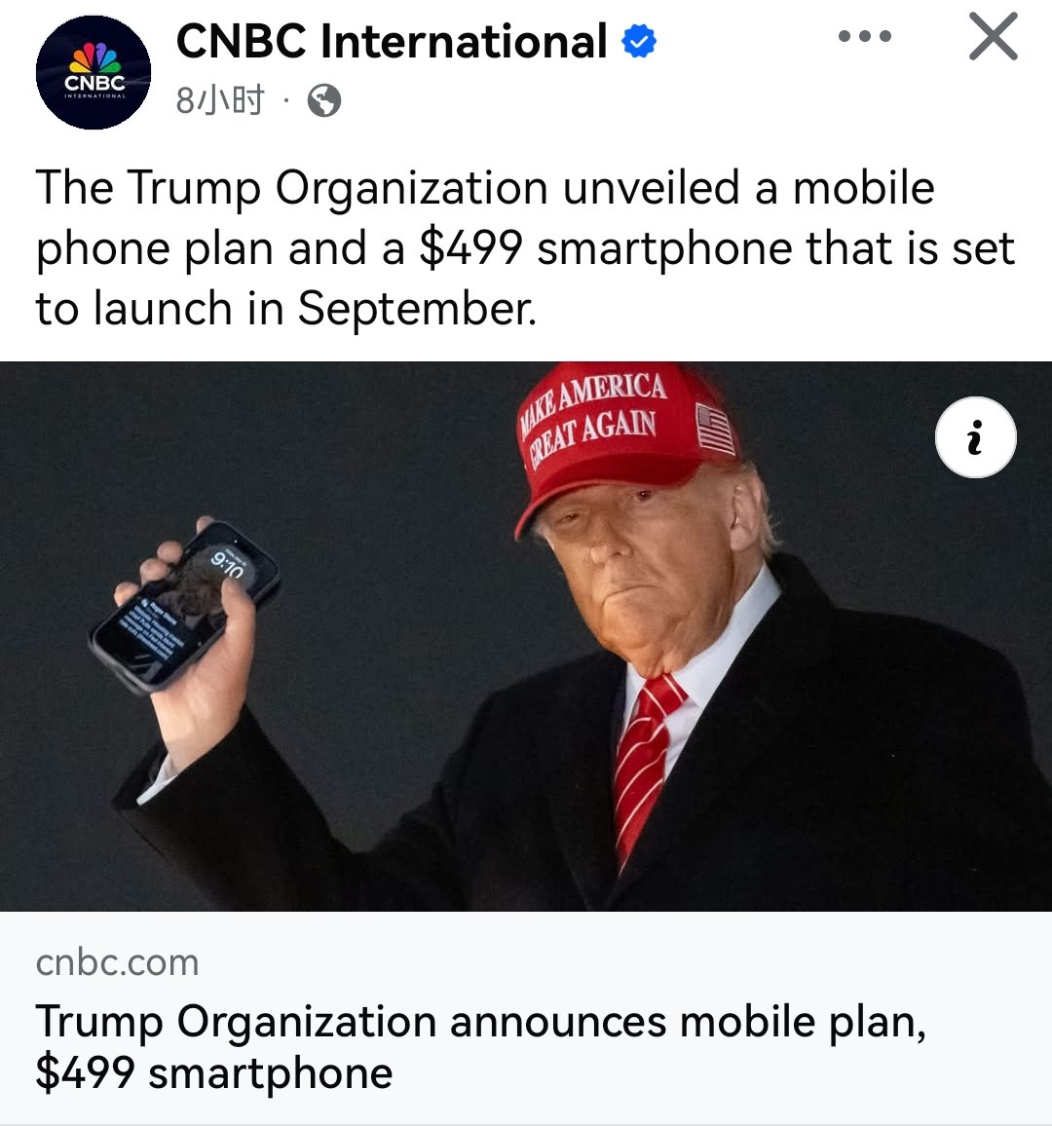This screenshot has width=1052, height=1126.
Task: Click the CNBC International page name
Action: (x=392, y=41)
